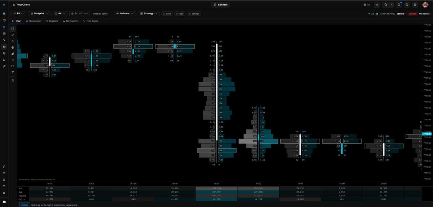The height and width of the screenshot is (207, 433).
Task: Click the 7750.00 price axis label
Action: [x=427, y=72]
